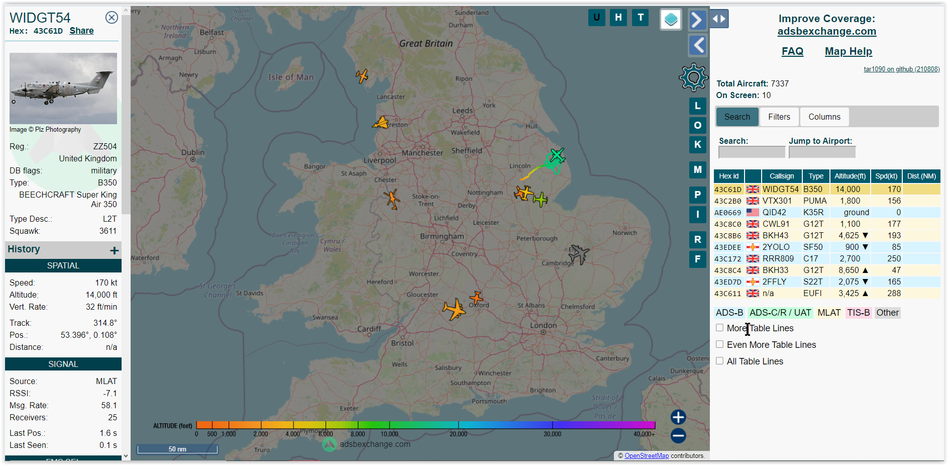Open the Columns tab
Screen dimensions: 948x465
[824, 117]
